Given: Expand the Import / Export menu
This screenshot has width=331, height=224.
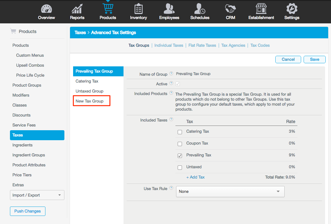Looking at the screenshot, I should point(37,195).
